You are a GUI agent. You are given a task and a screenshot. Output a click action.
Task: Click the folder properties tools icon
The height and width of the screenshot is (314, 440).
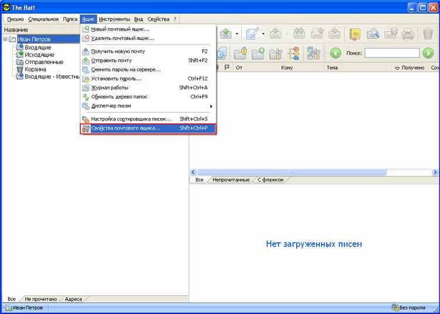click(x=276, y=53)
